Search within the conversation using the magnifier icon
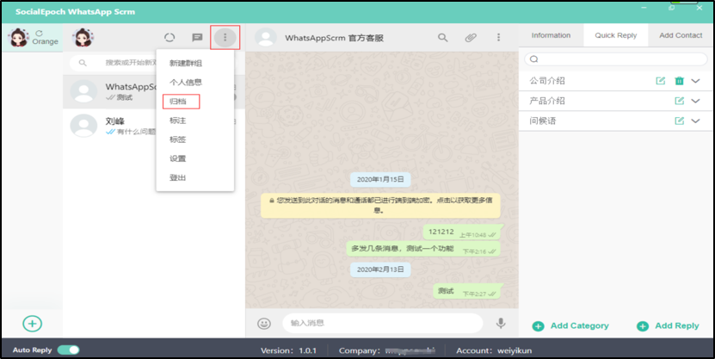The image size is (715, 359). tap(443, 37)
